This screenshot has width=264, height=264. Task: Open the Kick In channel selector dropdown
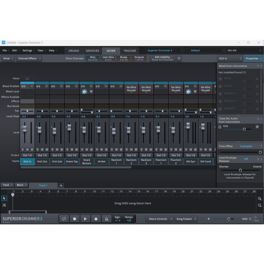pyautogui.click(x=230, y=59)
